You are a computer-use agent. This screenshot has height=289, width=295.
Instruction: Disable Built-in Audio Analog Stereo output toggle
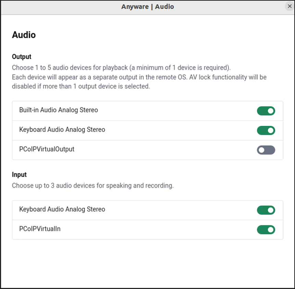coord(266,111)
